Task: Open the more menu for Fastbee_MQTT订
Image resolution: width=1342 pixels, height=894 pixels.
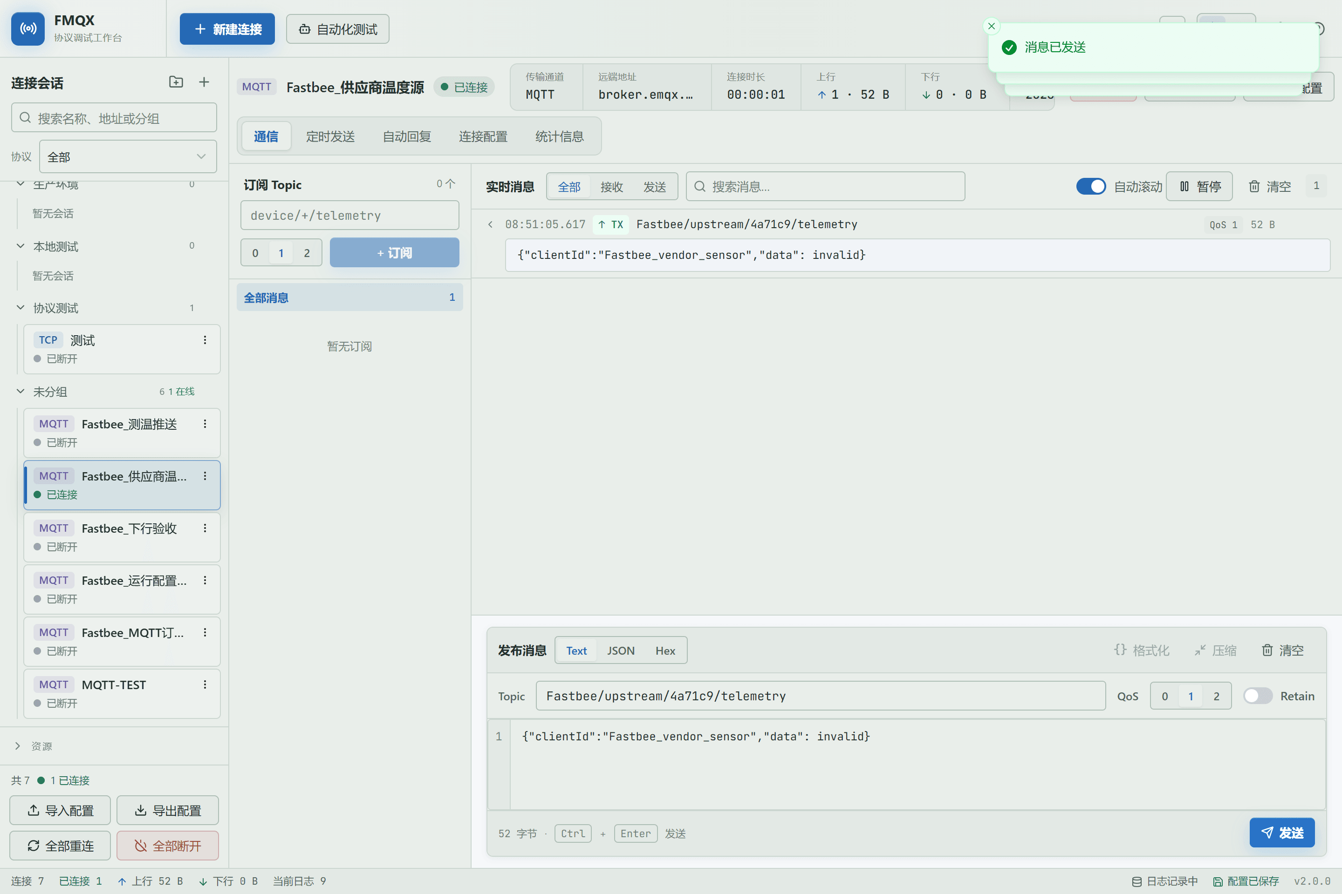Action: coord(205,632)
